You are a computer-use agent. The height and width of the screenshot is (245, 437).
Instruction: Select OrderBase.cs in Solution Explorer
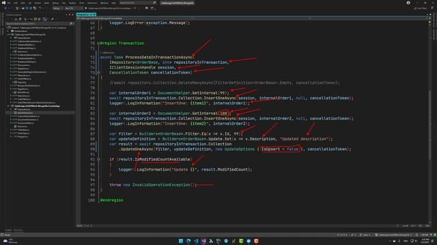[x=23, y=130]
